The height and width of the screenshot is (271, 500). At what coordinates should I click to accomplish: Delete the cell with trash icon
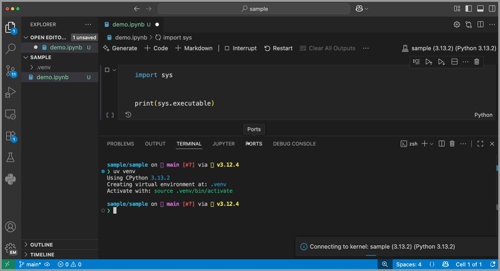pyautogui.click(x=476, y=62)
